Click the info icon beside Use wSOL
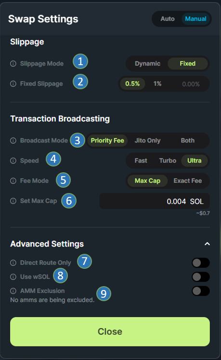The width and height of the screenshot is (221, 360). pyautogui.click(x=13, y=277)
